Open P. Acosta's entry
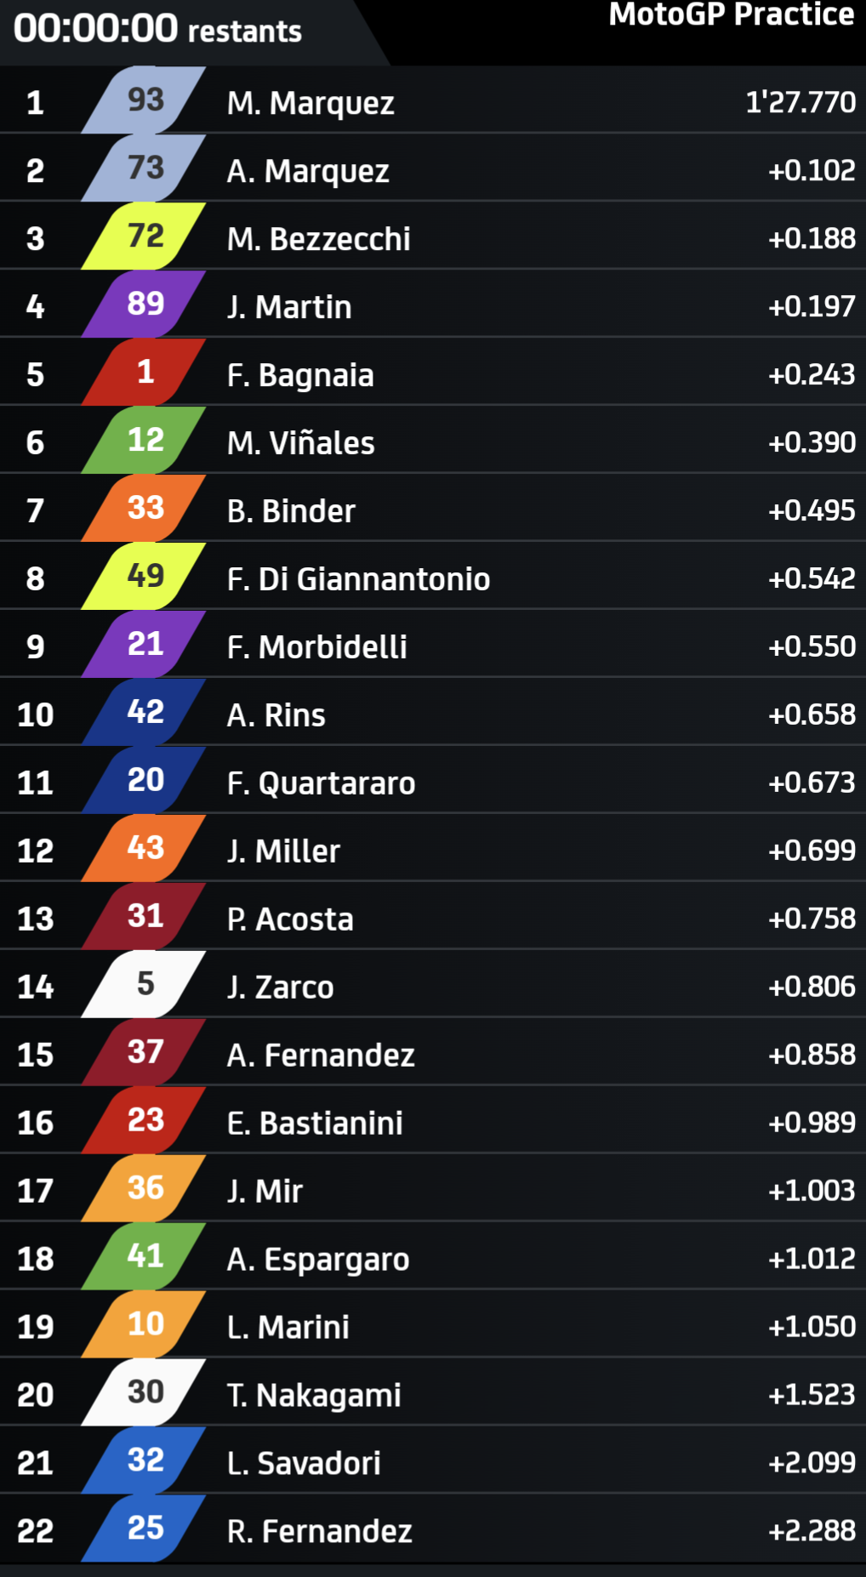866x1577 pixels. point(433,917)
